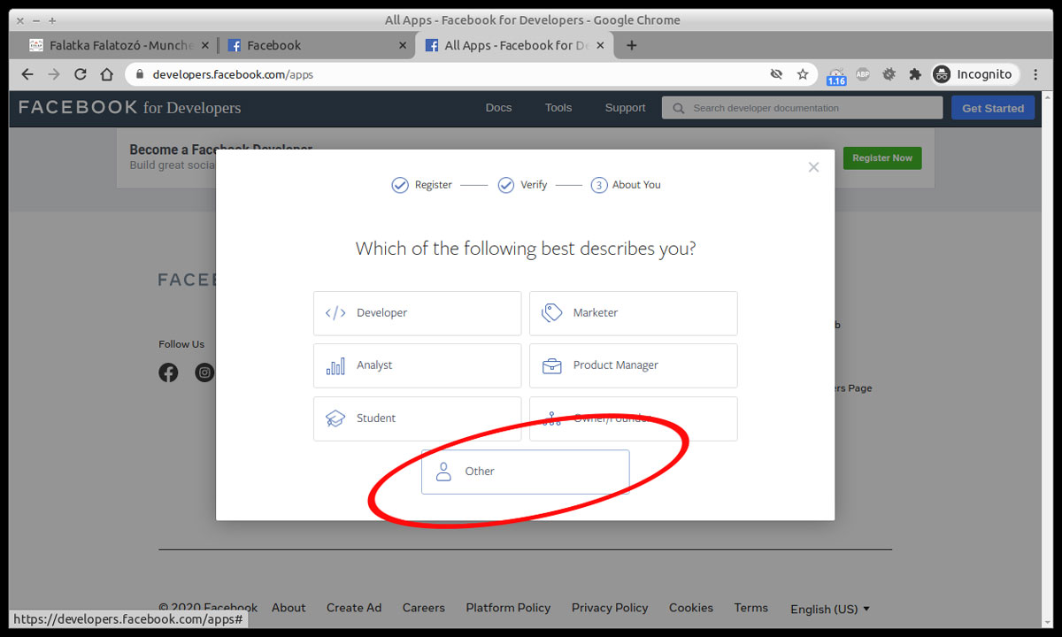Viewport: 1062px width, 637px height.
Task: Choose Student option
Action: (417, 418)
